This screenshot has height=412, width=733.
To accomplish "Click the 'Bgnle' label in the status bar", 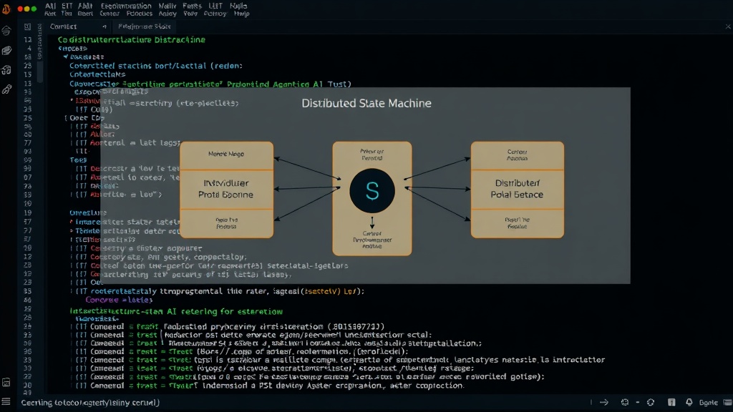I will point(708,402).
